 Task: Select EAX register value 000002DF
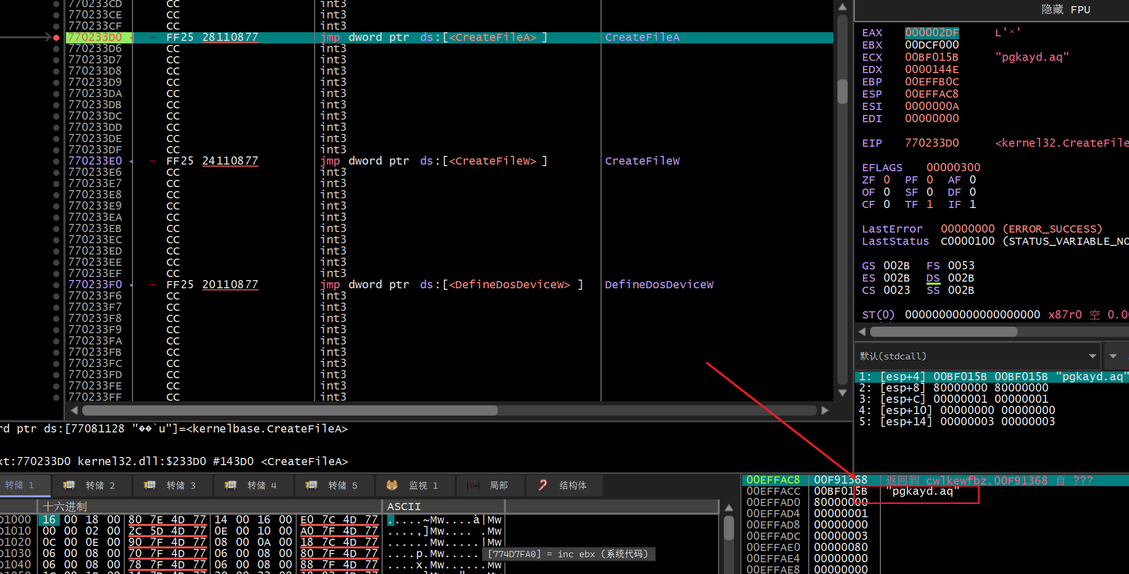click(932, 33)
